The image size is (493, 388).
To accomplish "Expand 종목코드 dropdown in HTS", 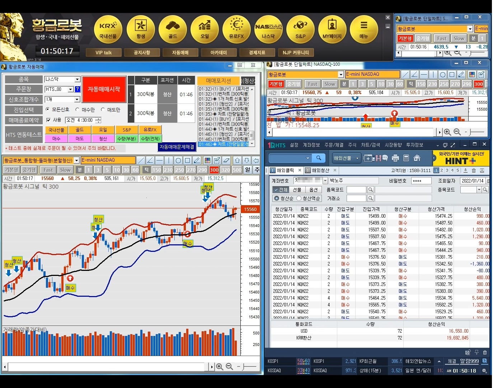I will coord(479,190).
